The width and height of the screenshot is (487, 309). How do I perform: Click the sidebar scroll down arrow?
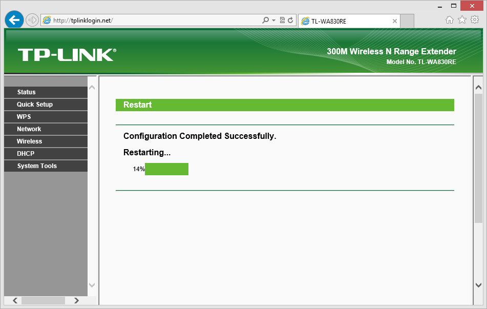92,285
